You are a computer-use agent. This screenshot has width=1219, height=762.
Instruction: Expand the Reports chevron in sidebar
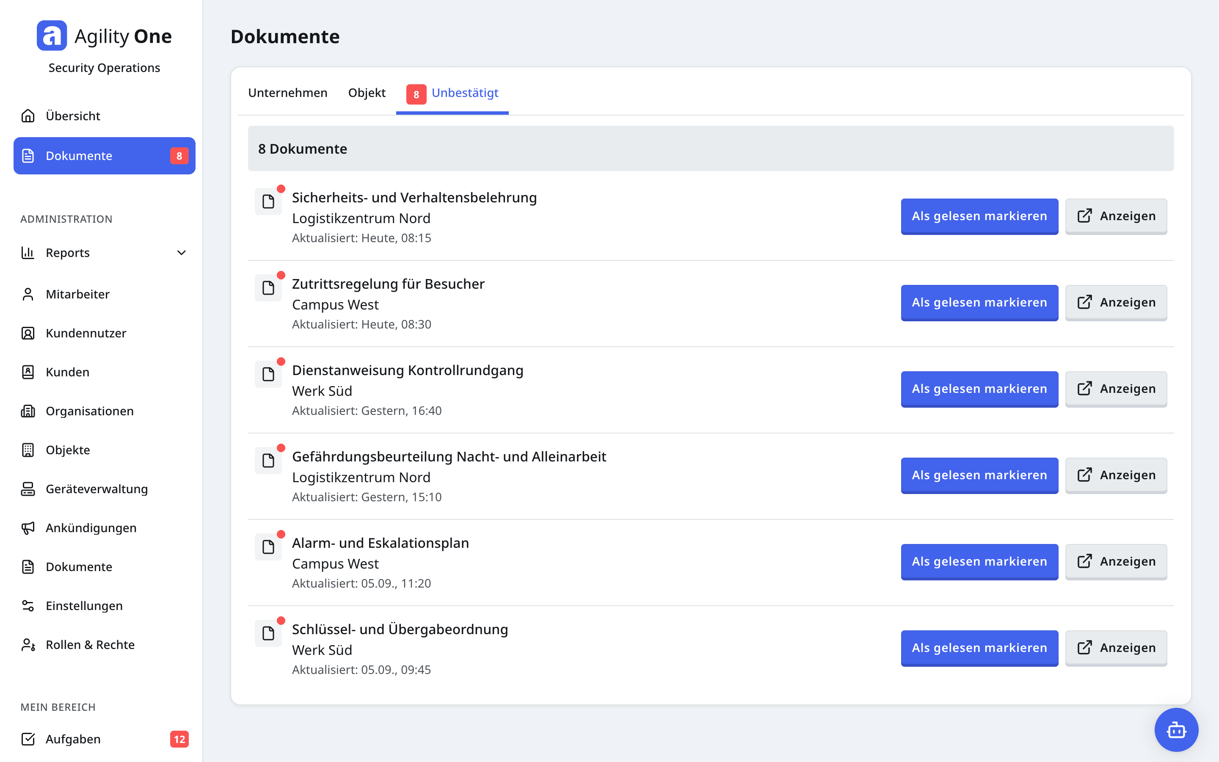181,252
